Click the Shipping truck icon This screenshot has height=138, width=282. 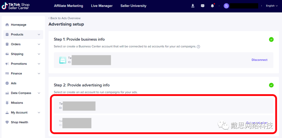click(x=7, y=54)
